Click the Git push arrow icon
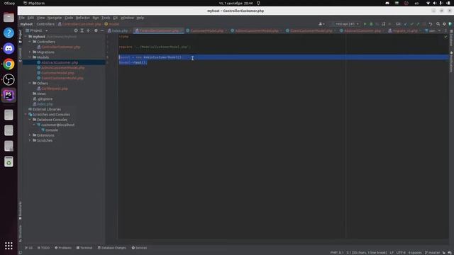Viewport: 454px width, 255px height. tap(418, 24)
